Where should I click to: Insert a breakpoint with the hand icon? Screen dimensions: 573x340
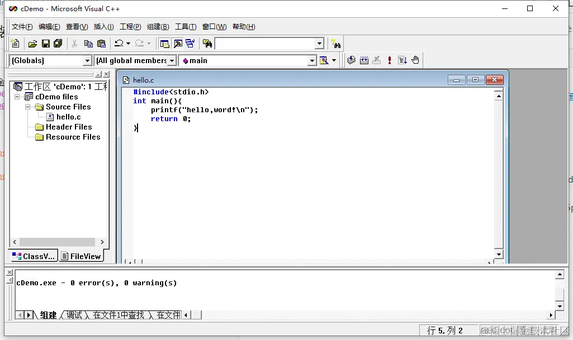click(x=415, y=60)
